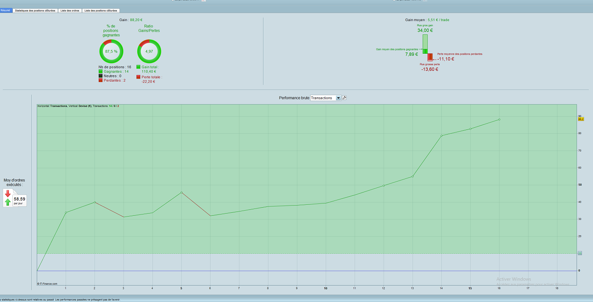593x302 pixels.
Task: Click the '© IT-Finance.com' chart credit
Action: pyautogui.click(x=47, y=284)
